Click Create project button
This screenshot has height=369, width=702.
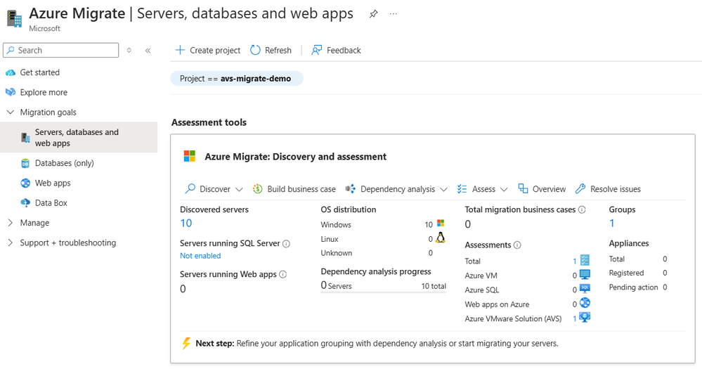(x=207, y=51)
